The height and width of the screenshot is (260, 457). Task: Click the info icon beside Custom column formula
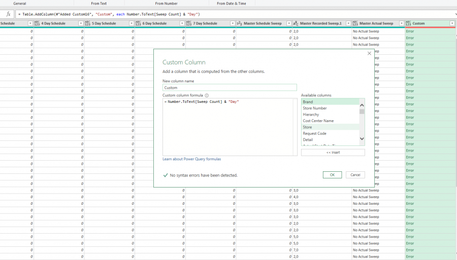coord(207,95)
